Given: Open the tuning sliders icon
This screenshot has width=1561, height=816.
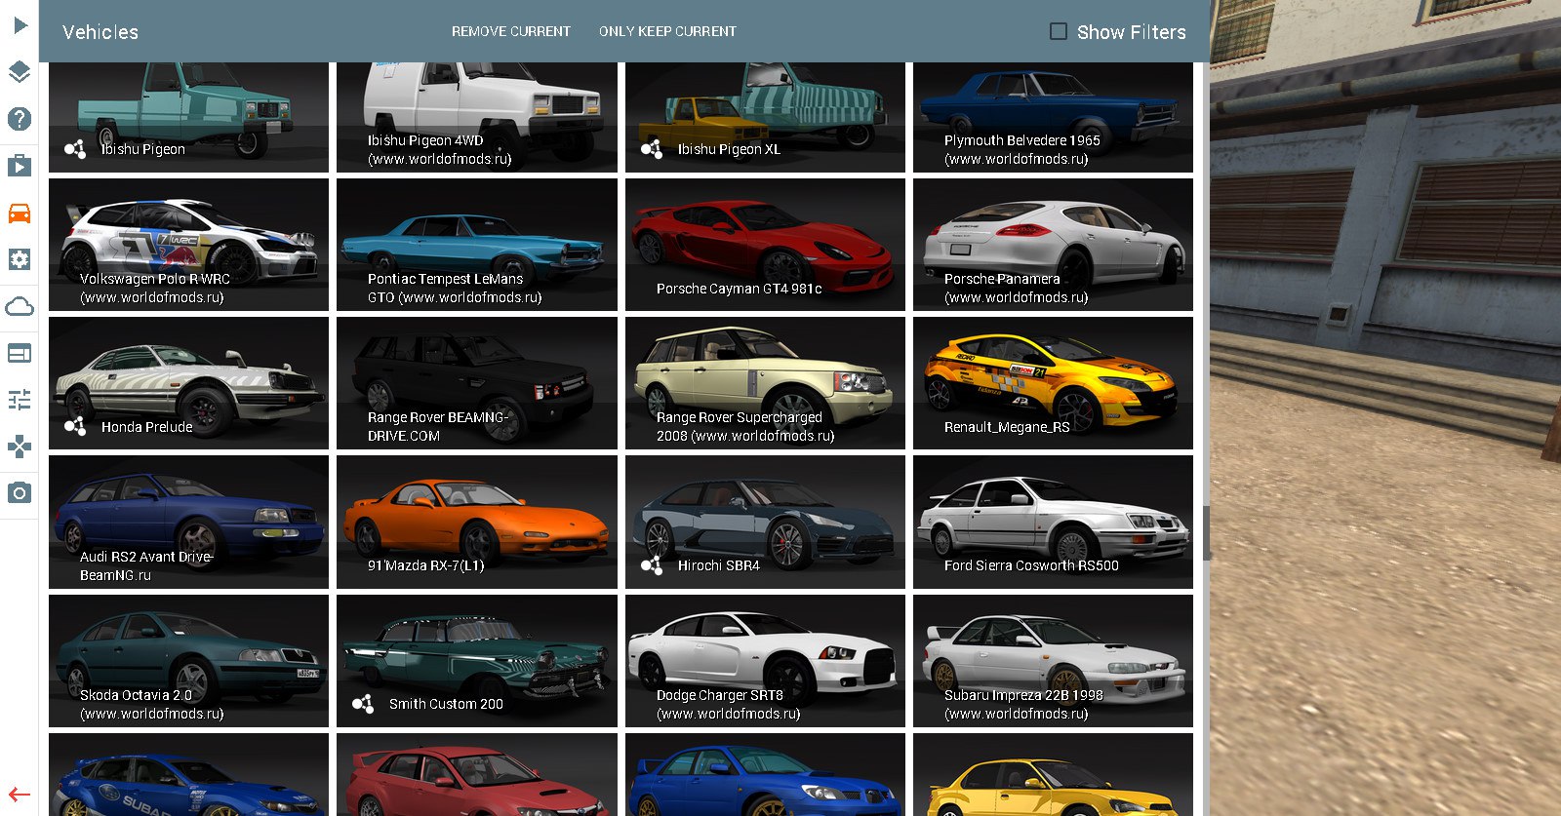Looking at the screenshot, I should [20, 400].
